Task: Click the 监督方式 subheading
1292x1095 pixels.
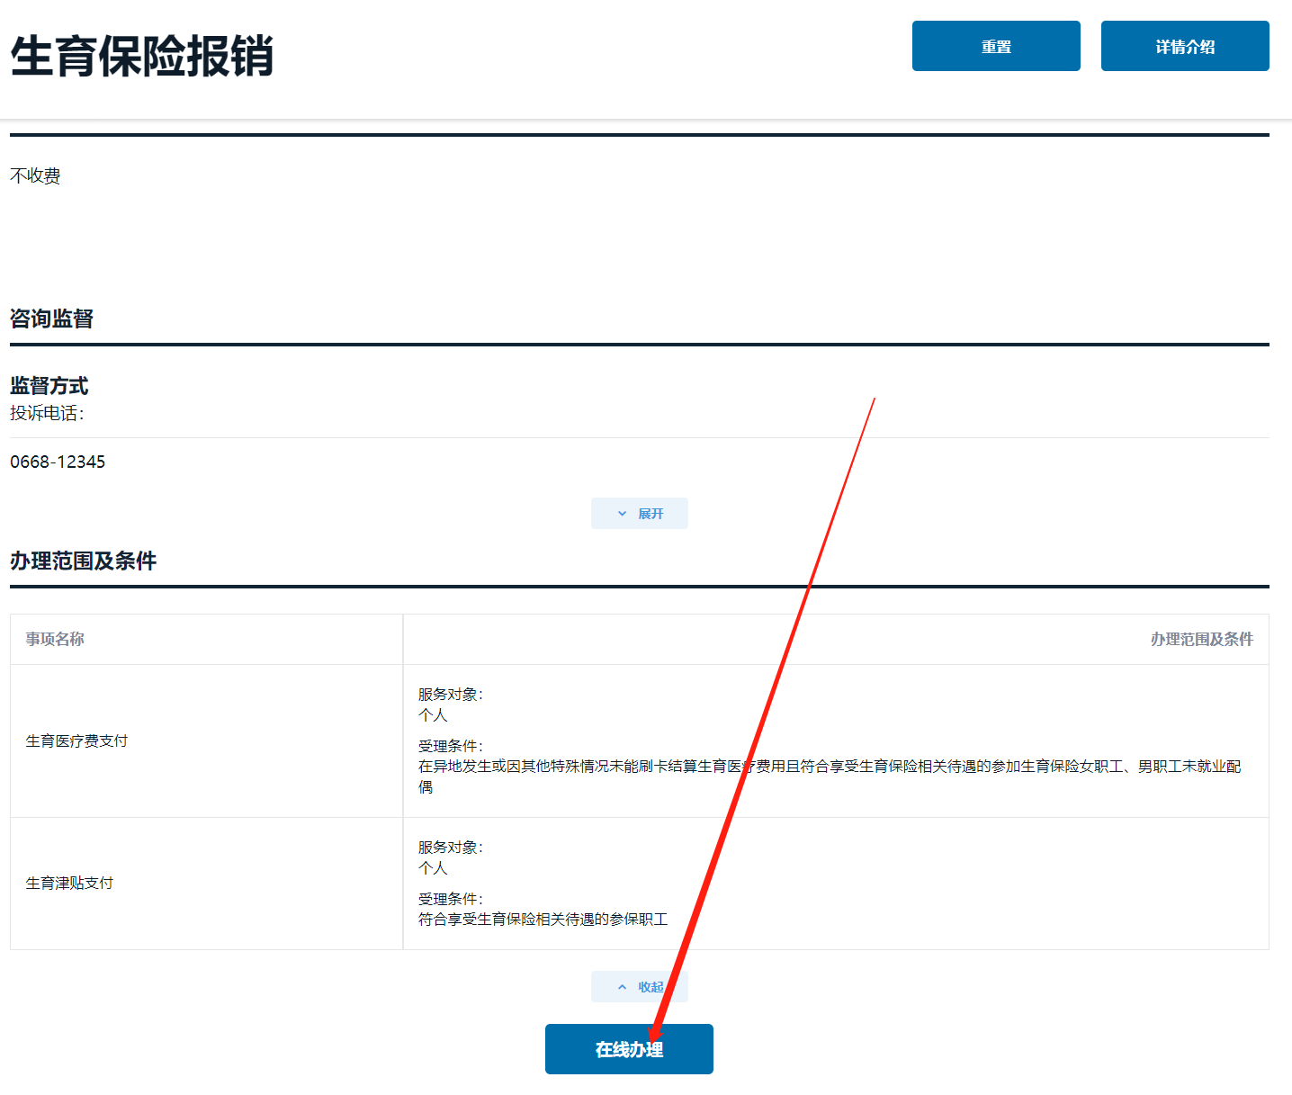Action: click(x=49, y=386)
